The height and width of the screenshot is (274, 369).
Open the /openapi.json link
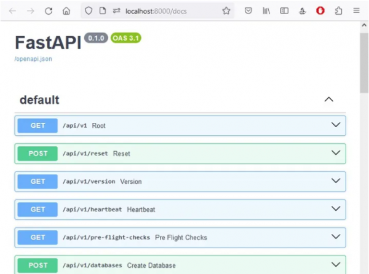click(33, 59)
